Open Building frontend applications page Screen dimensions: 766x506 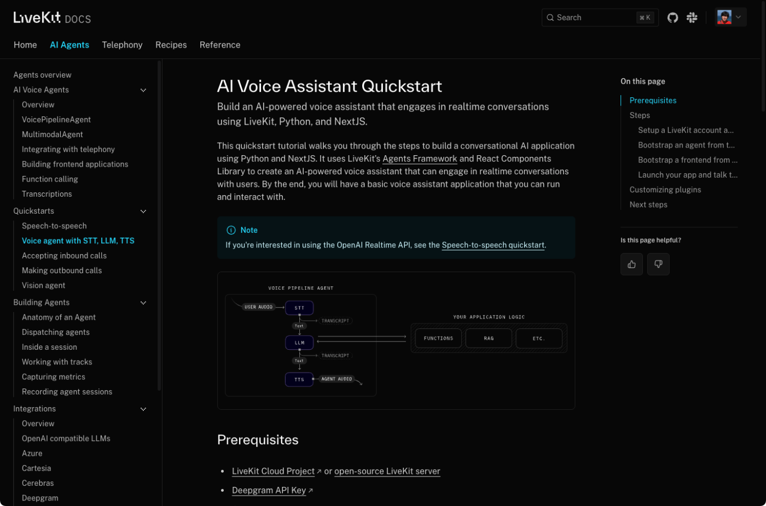75,164
